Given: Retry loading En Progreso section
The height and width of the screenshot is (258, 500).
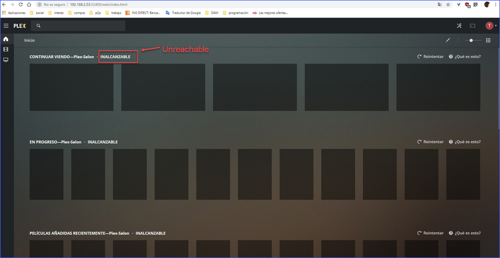Looking at the screenshot, I should coord(430,142).
